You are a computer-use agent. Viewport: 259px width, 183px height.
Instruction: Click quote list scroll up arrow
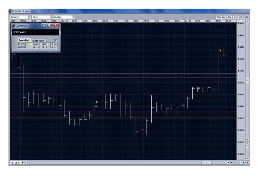tap(56, 44)
